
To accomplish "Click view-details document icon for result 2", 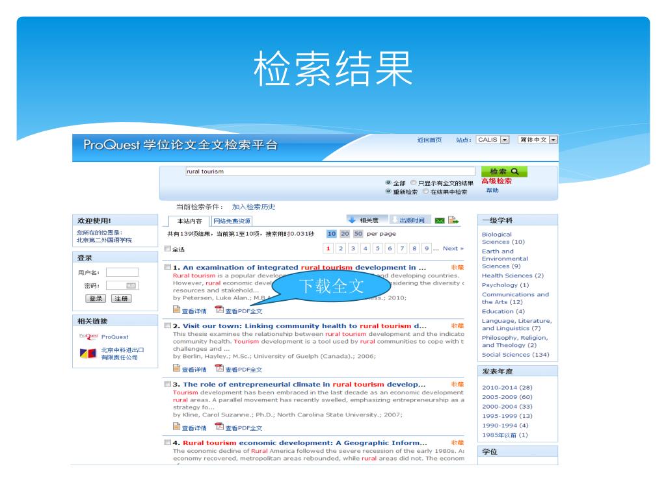I will click(x=177, y=368).
